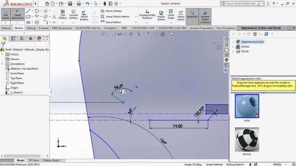Select the Straight Slot tool
Image resolution: width=296 pixels, height=166 pixels.
point(28,22)
